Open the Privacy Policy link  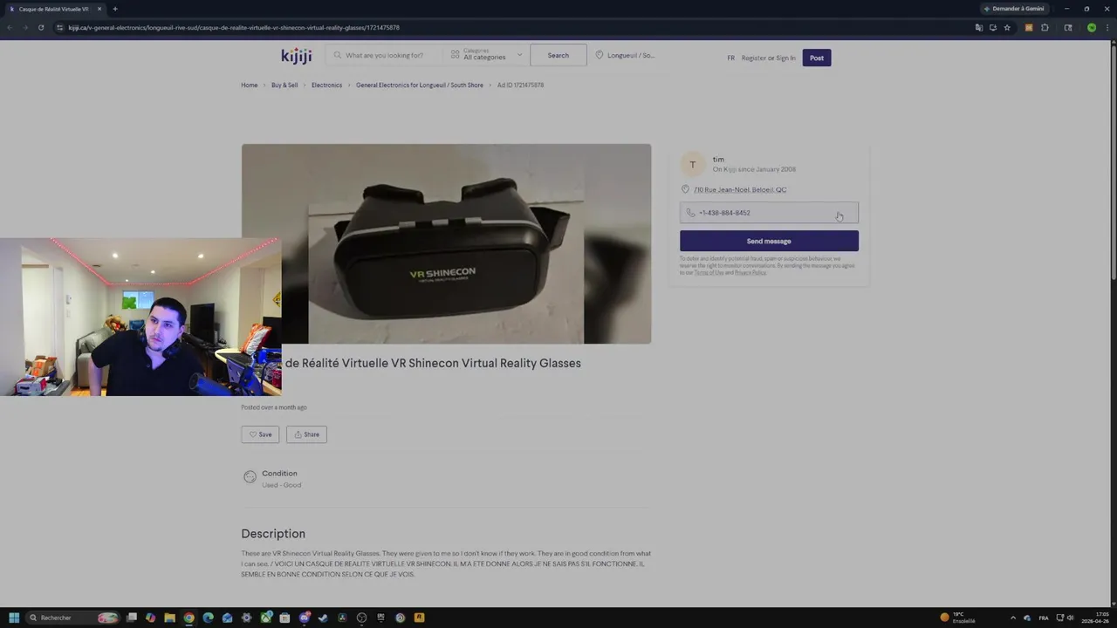750,273
